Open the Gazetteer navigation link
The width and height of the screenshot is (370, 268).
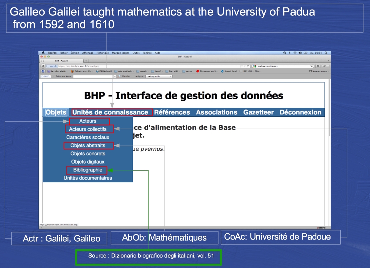[x=258, y=112]
